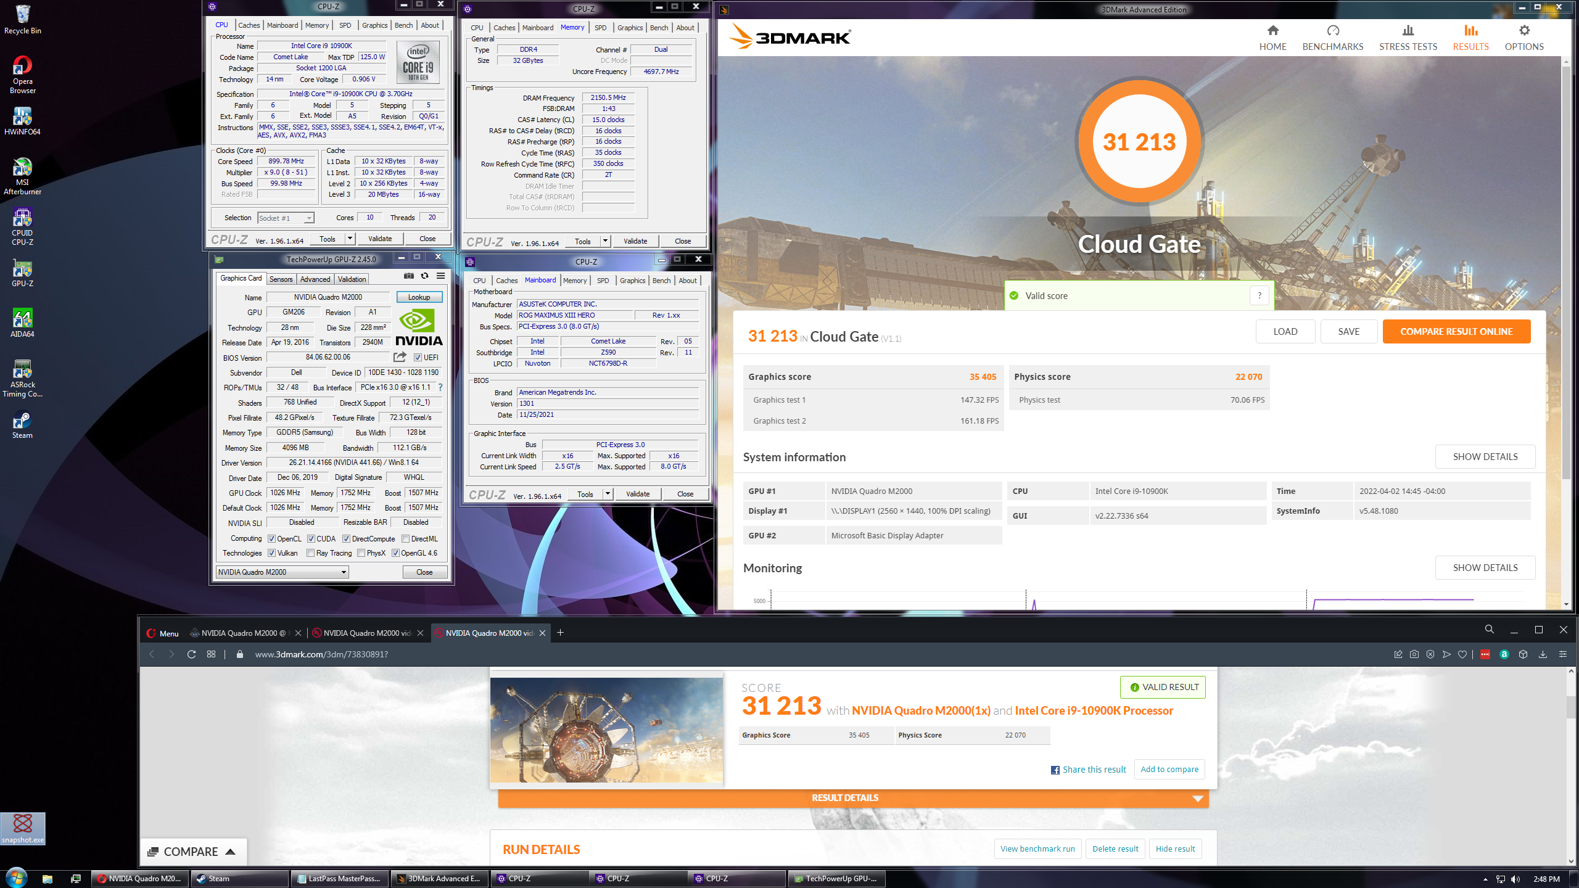Toggle the DirectCompute checkbox

coord(346,539)
